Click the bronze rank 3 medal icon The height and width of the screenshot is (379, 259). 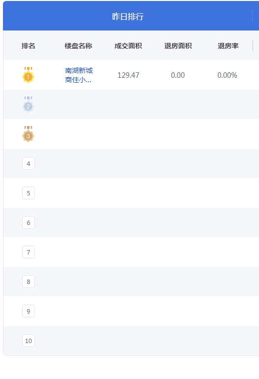(x=28, y=134)
